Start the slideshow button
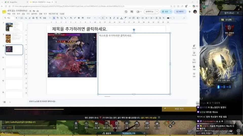 click(x=149, y=12)
